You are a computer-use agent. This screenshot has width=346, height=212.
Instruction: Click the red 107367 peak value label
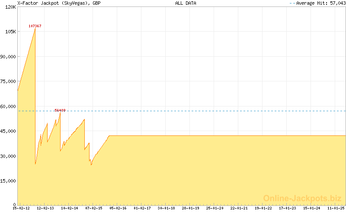(x=35, y=26)
